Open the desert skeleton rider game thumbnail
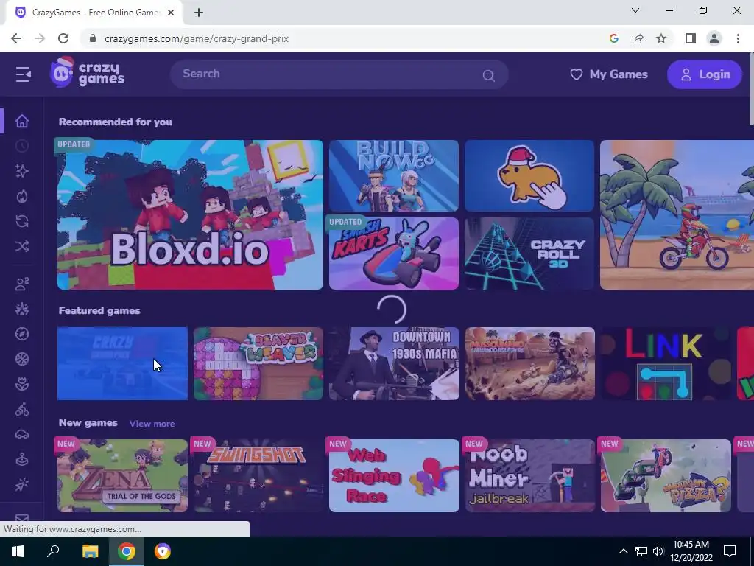This screenshot has height=566, width=754. (x=530, y=363)
